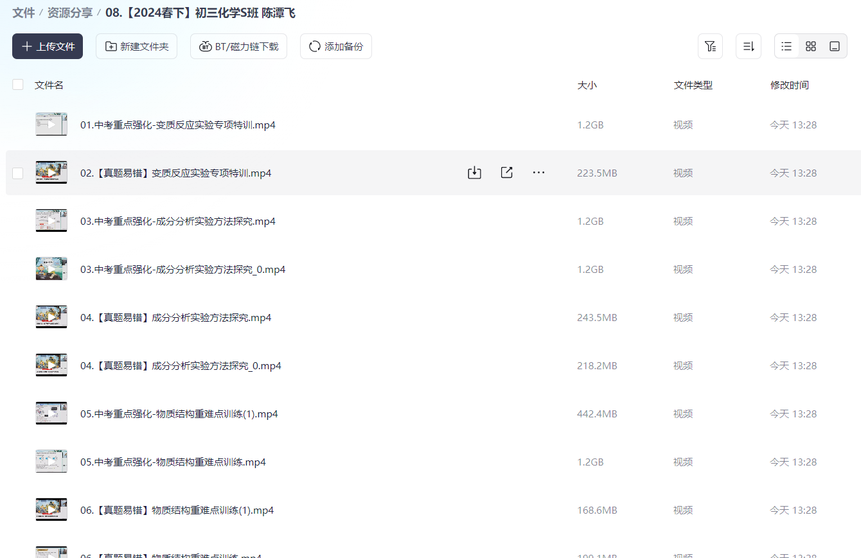Open BT/磁力链下载 magnet download
Screen dimensions: 861x558
tap(238, 46)
